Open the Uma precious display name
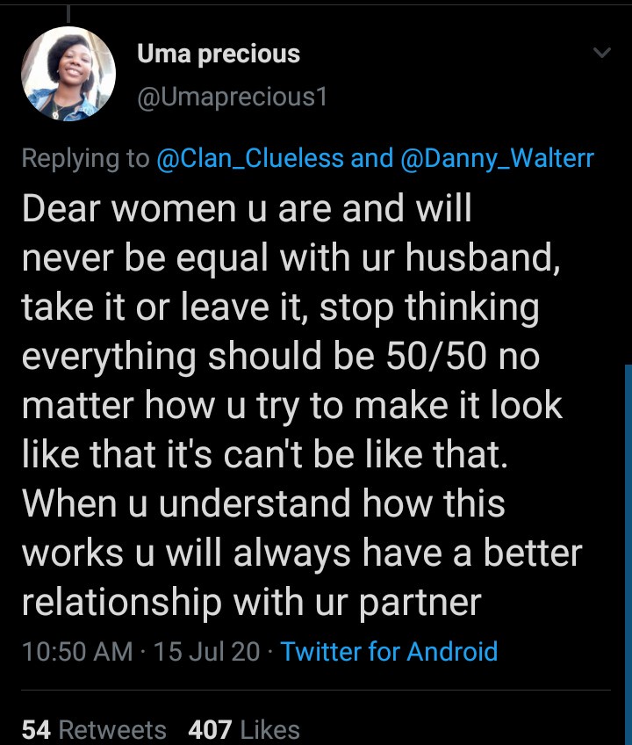The image size is (632, 745). coord(219,54)
